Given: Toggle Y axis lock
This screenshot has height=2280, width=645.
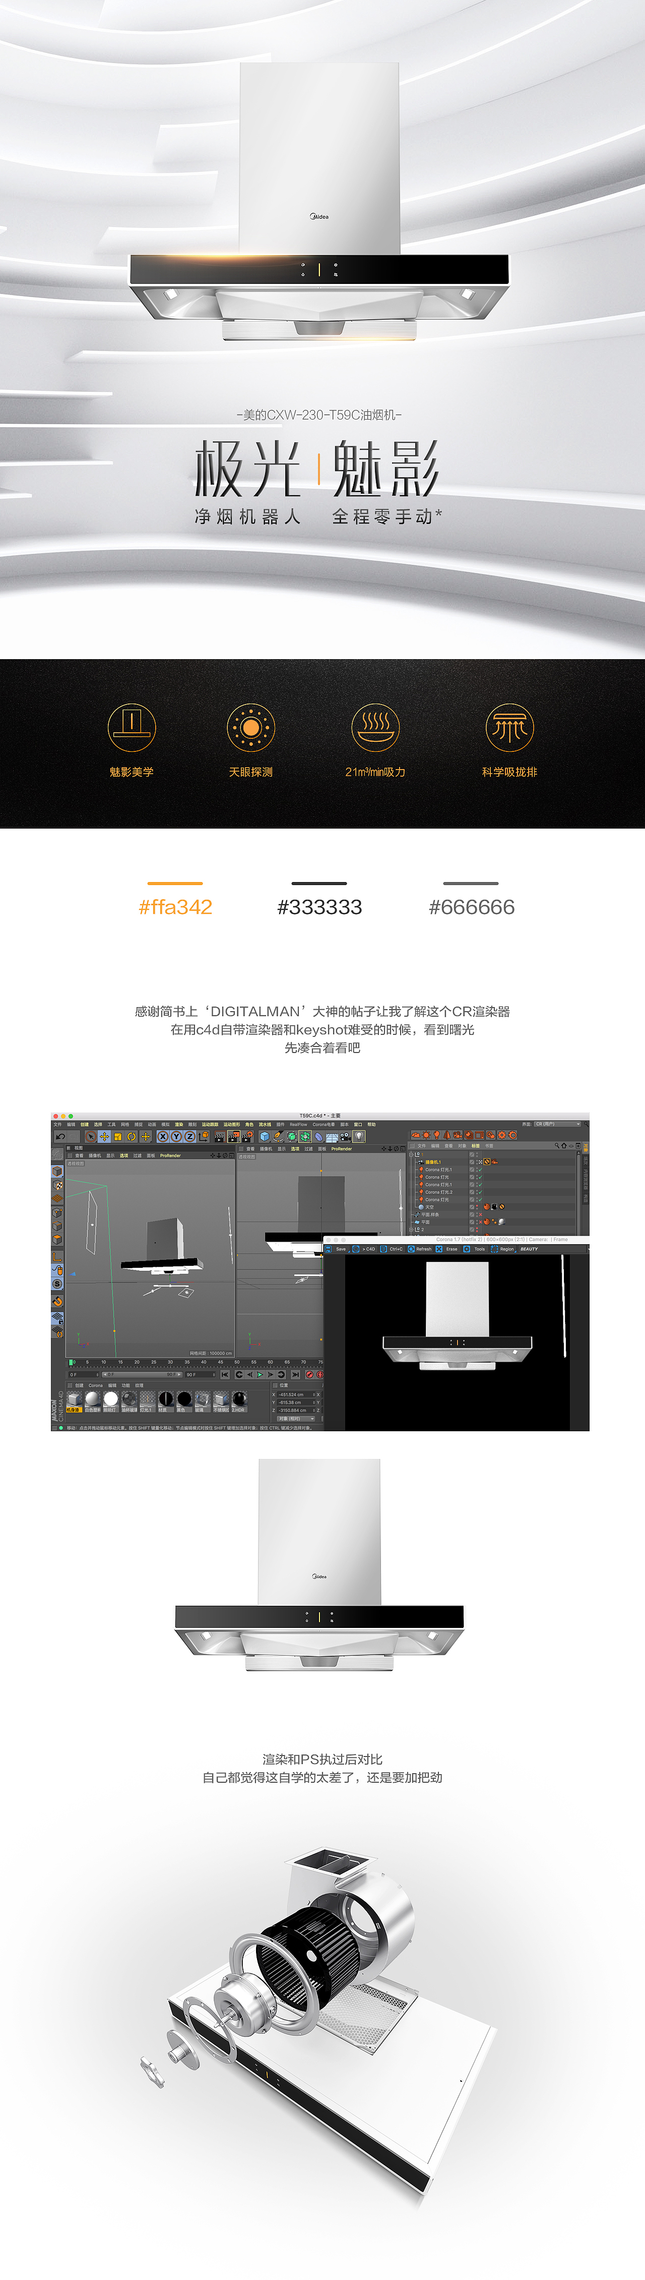Looking at the screenshot, I should click(175, 1137).
